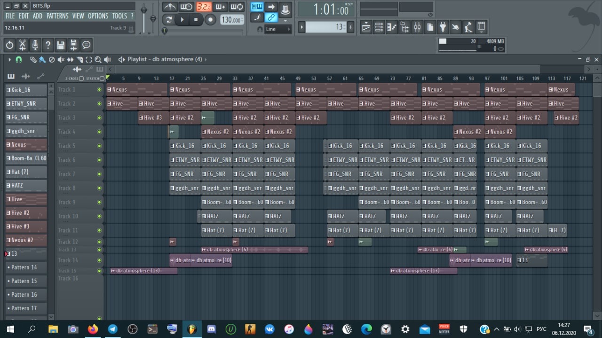This screenshot has width=602, height=338.
Task: Toggle the playlist snap magnet
Action: click(x=19, y=60)
